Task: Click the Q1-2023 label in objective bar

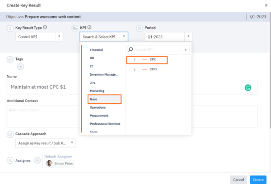Action: (258, 17)
